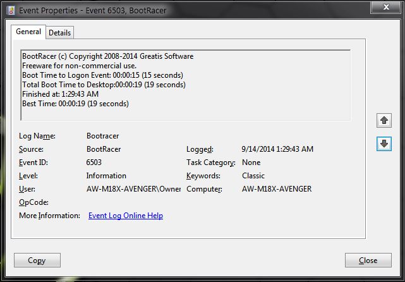405x282 pixels.
Task: Click the 'Log Name:' label
Action: (x=37, y=136)
